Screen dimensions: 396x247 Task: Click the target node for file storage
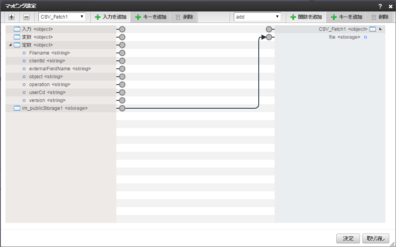click(269, 37)
